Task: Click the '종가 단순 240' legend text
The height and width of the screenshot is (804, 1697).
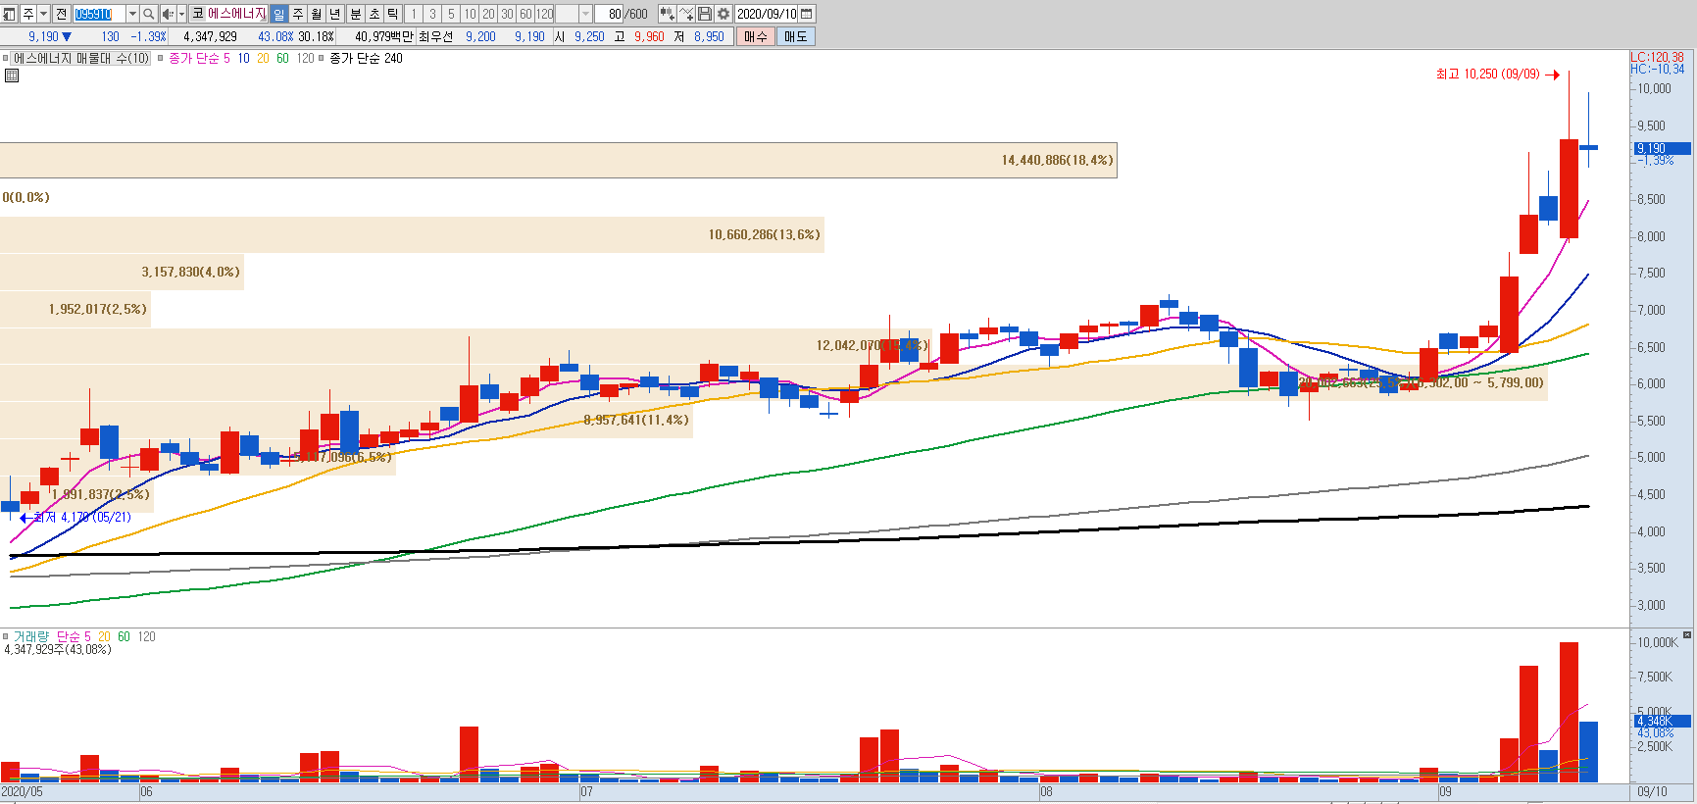Action: (366, 58)
